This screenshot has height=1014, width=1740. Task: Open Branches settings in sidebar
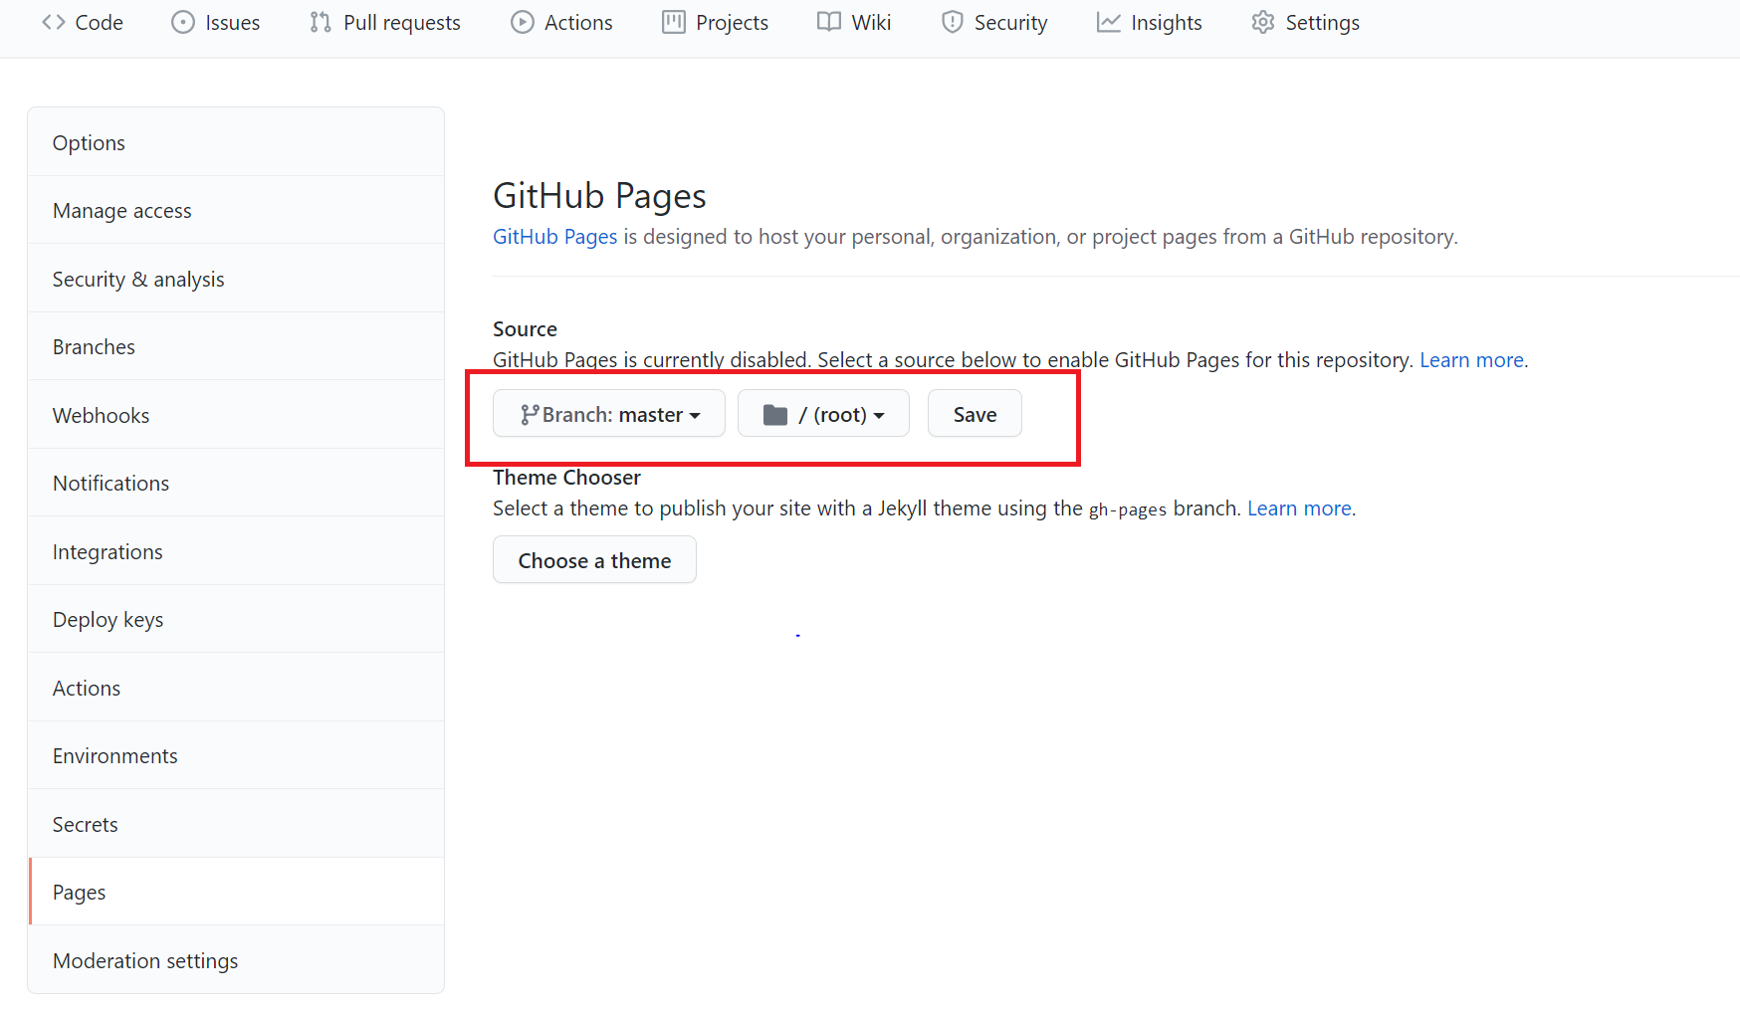pyautogui.click(x=236, y=346)
